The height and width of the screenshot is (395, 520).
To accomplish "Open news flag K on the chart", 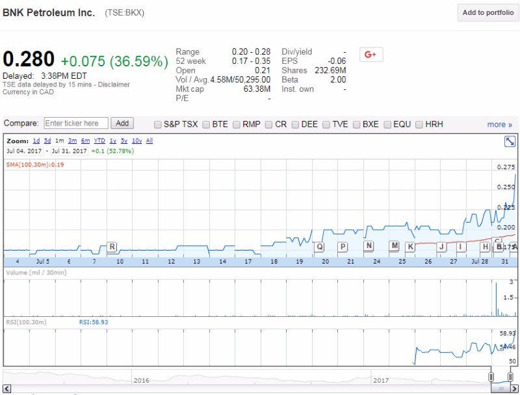I will (x=410, y=247).
